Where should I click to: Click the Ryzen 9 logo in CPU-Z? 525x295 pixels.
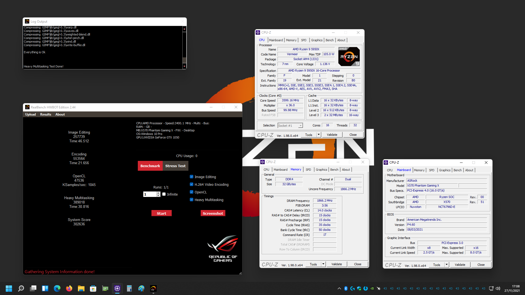pyautogui.click(x=349, y=57)
